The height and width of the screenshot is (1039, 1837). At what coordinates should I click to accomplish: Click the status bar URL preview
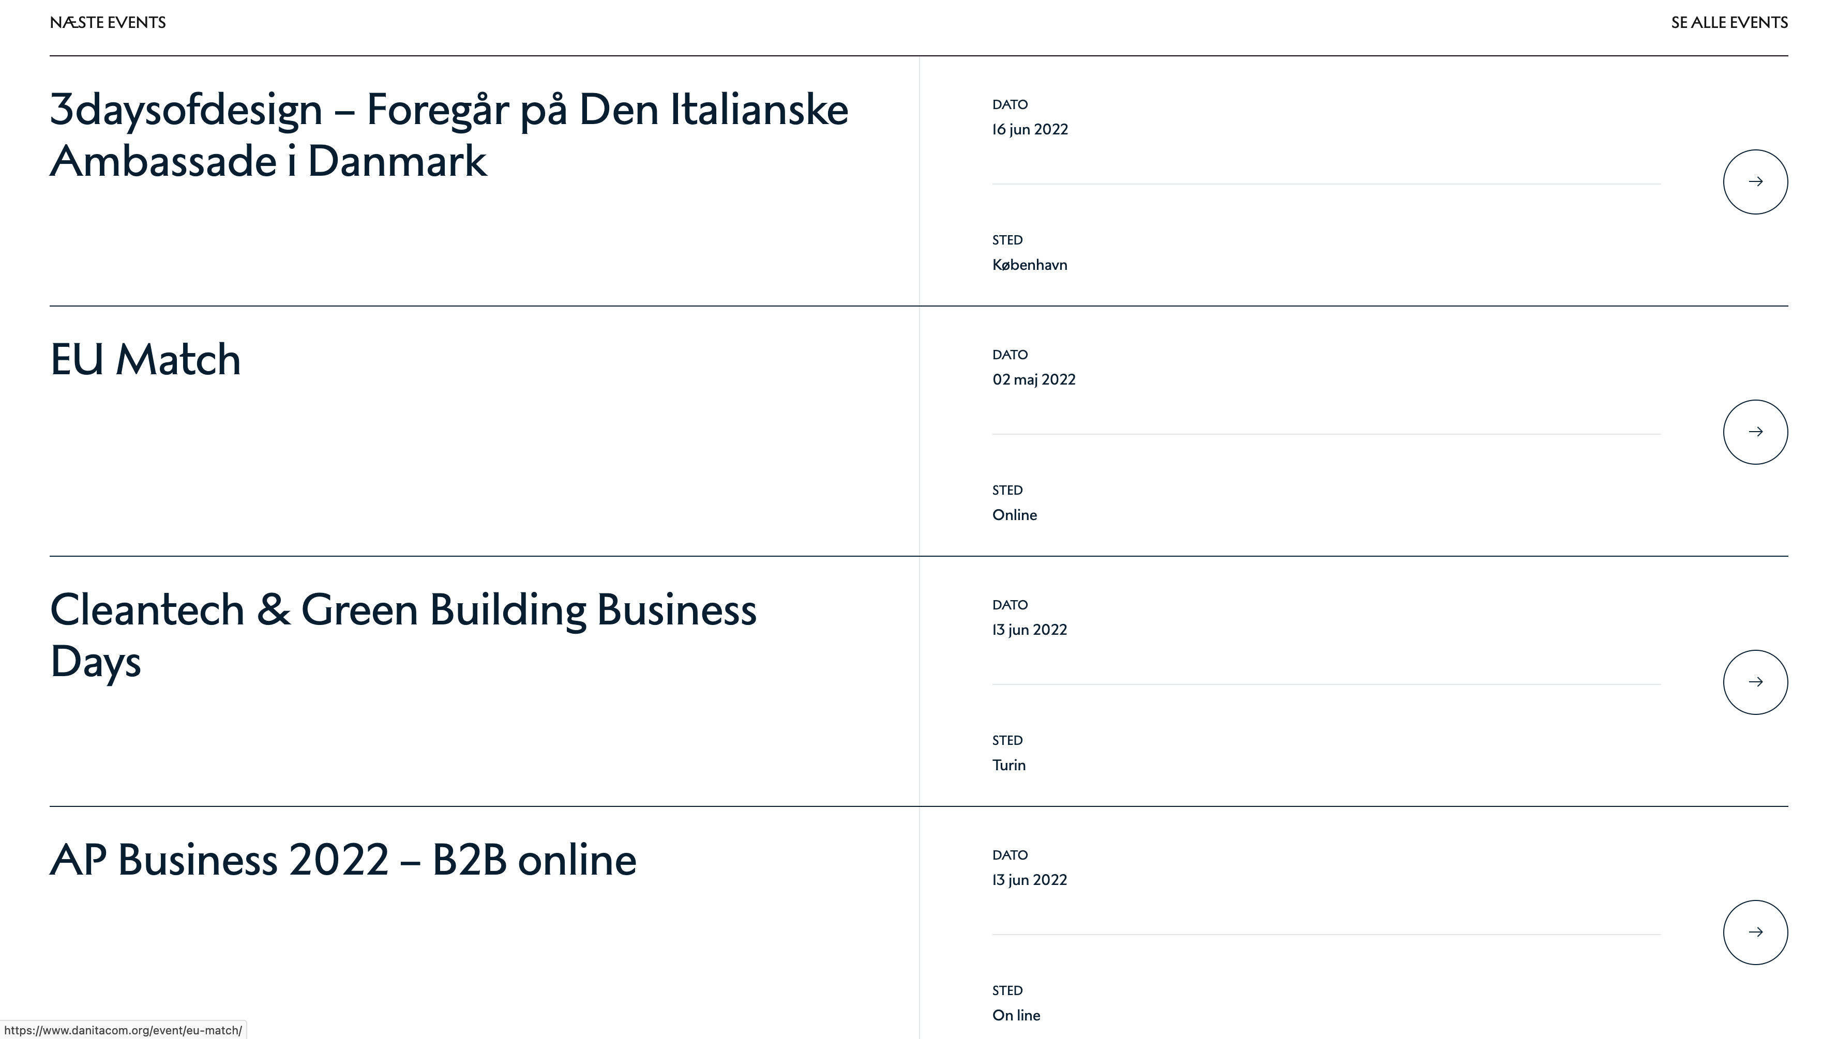pyautogui.click(x=123, y=1030)
